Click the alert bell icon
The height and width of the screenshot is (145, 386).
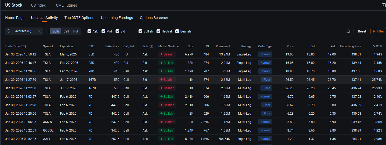pos(348,31)
